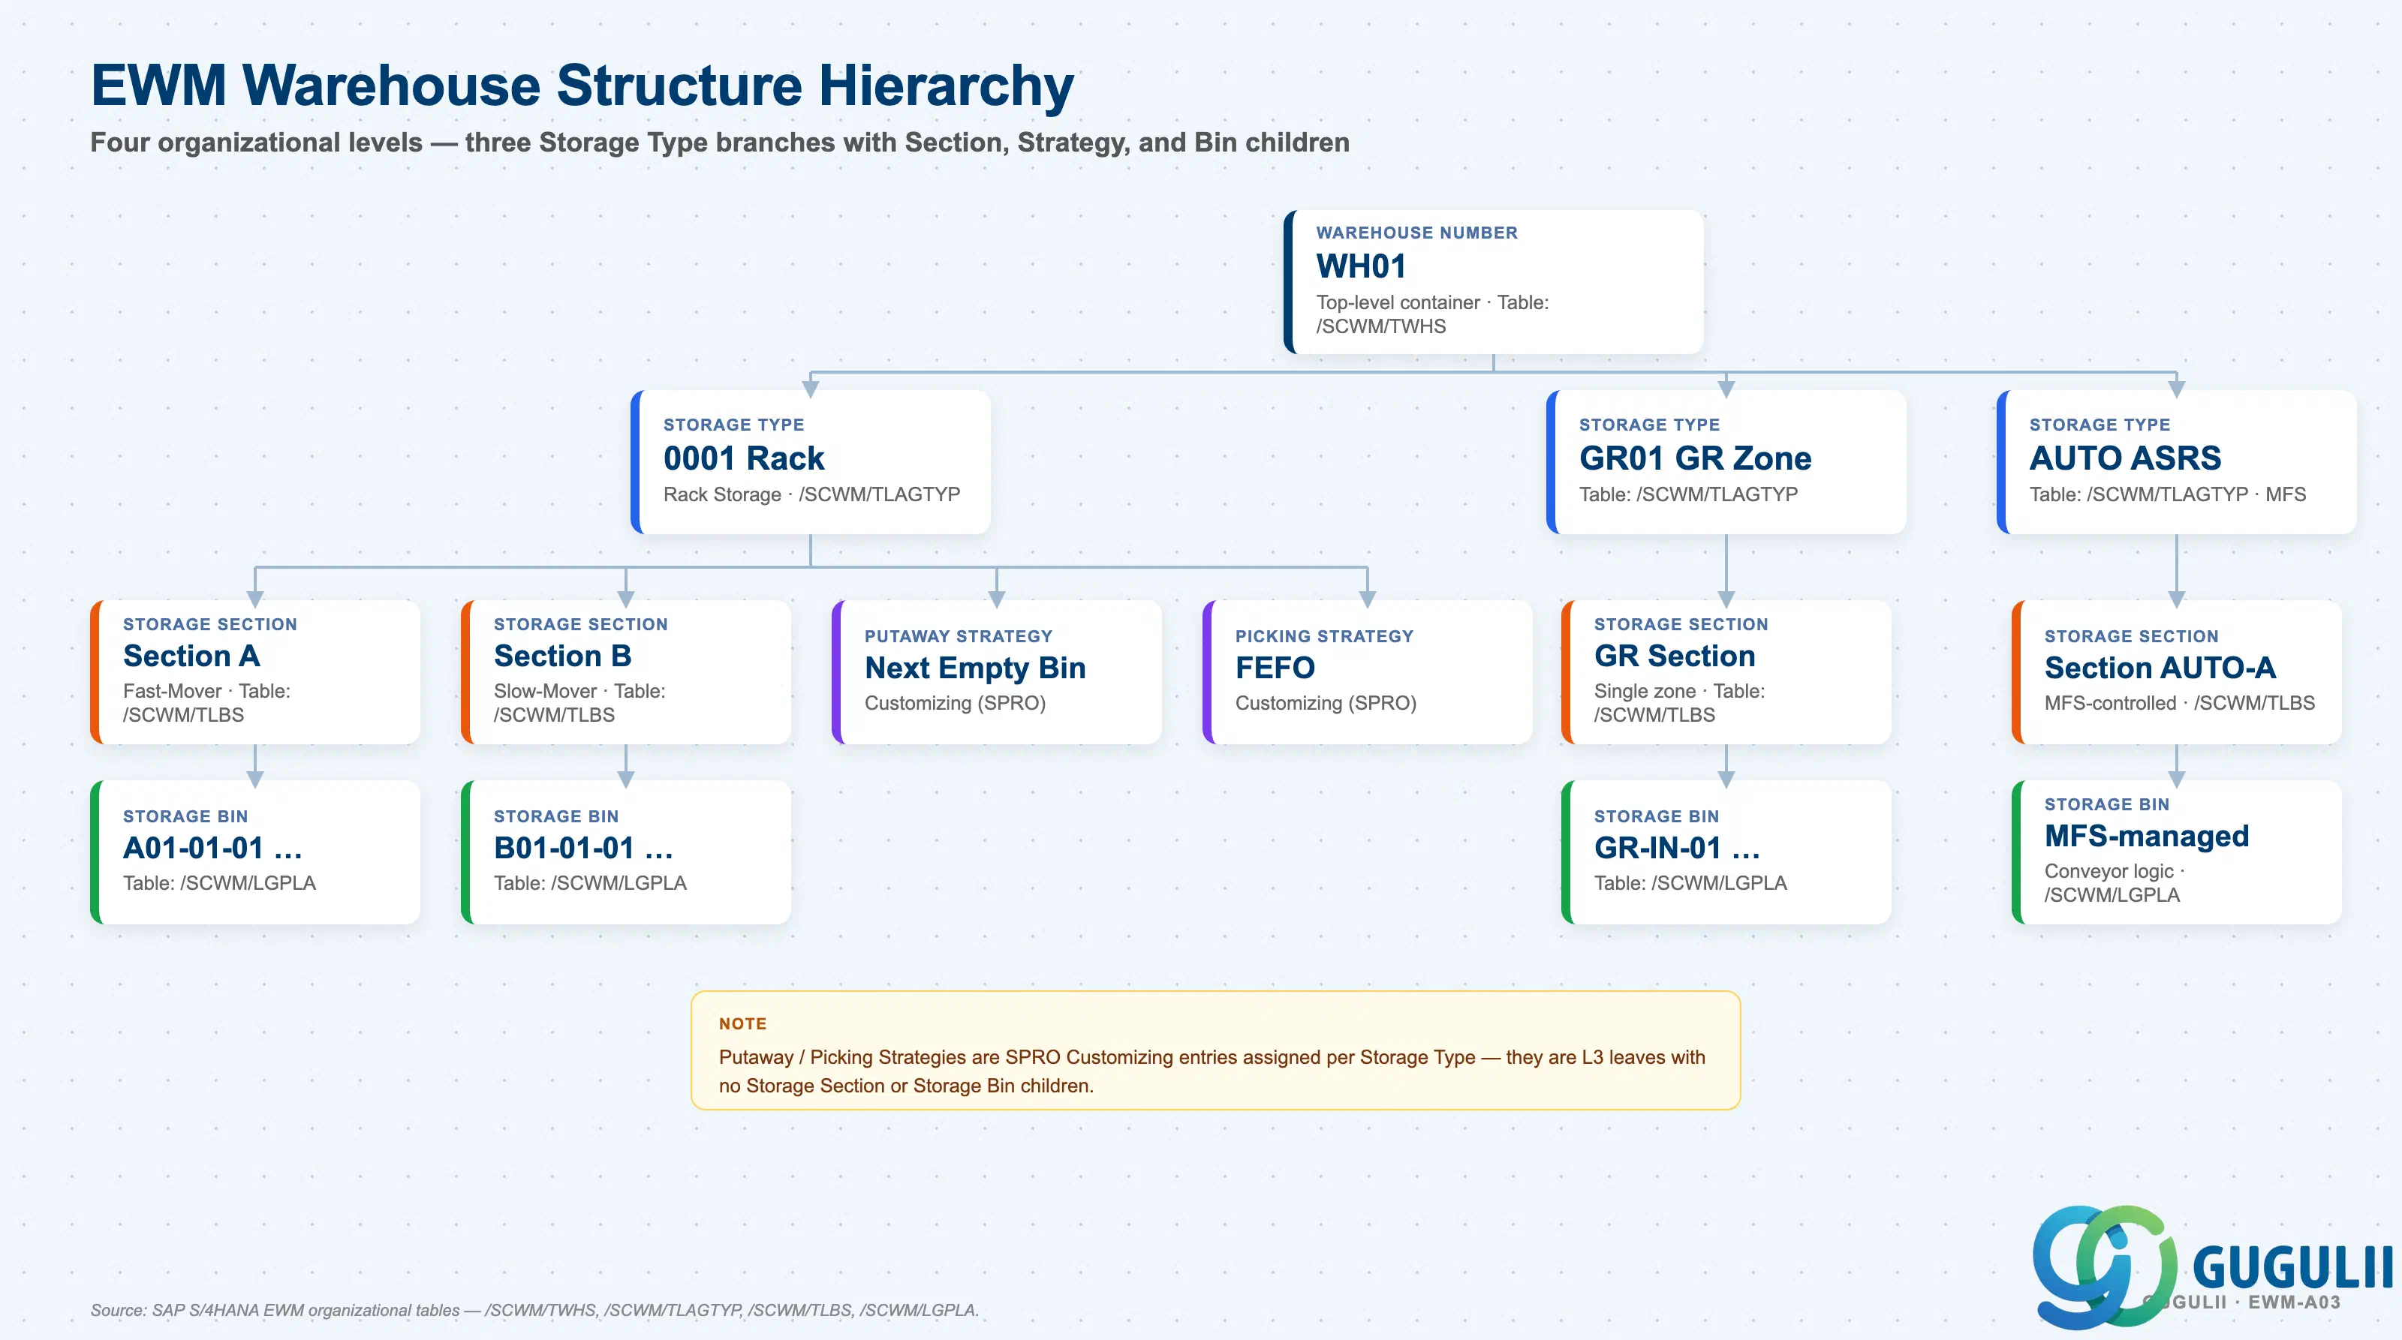Click 'Customizing (SPRO)' under FEFO
Viewport: 2402px width, 1340px height.
click(x=1326, y=704)
